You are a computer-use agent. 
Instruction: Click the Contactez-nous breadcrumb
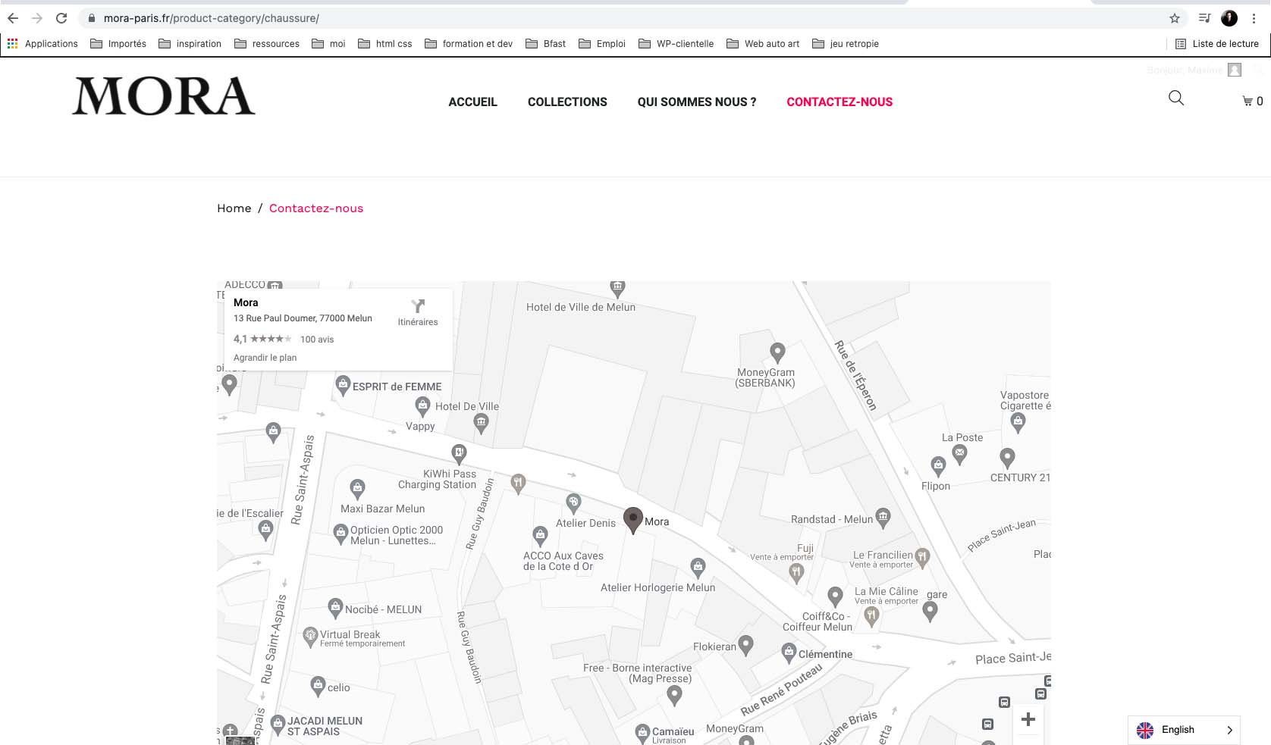pyautogui.click(x=316, y=208)
